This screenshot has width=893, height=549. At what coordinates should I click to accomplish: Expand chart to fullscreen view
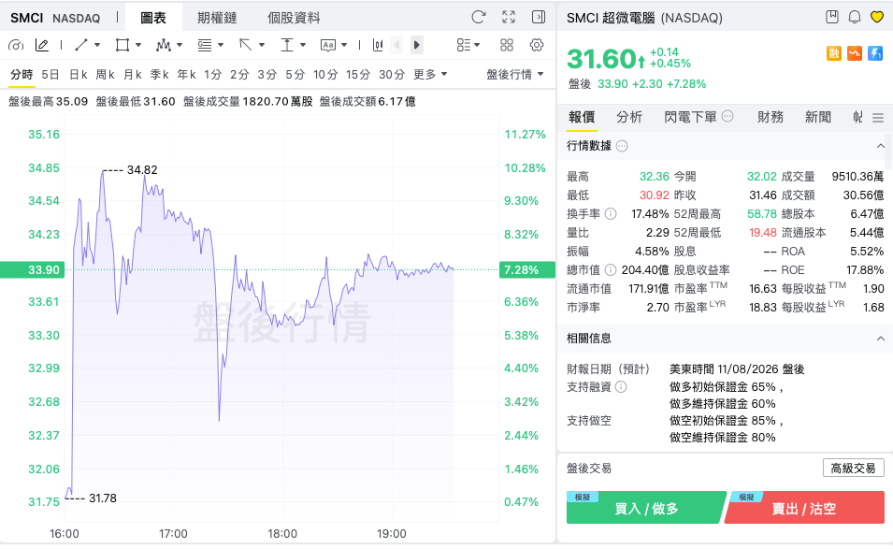pyautogui.click(x=509, y=17)
